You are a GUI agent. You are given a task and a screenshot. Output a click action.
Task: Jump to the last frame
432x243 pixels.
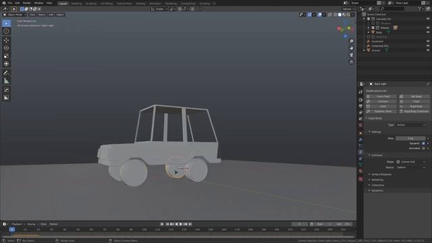pos(190,224)
